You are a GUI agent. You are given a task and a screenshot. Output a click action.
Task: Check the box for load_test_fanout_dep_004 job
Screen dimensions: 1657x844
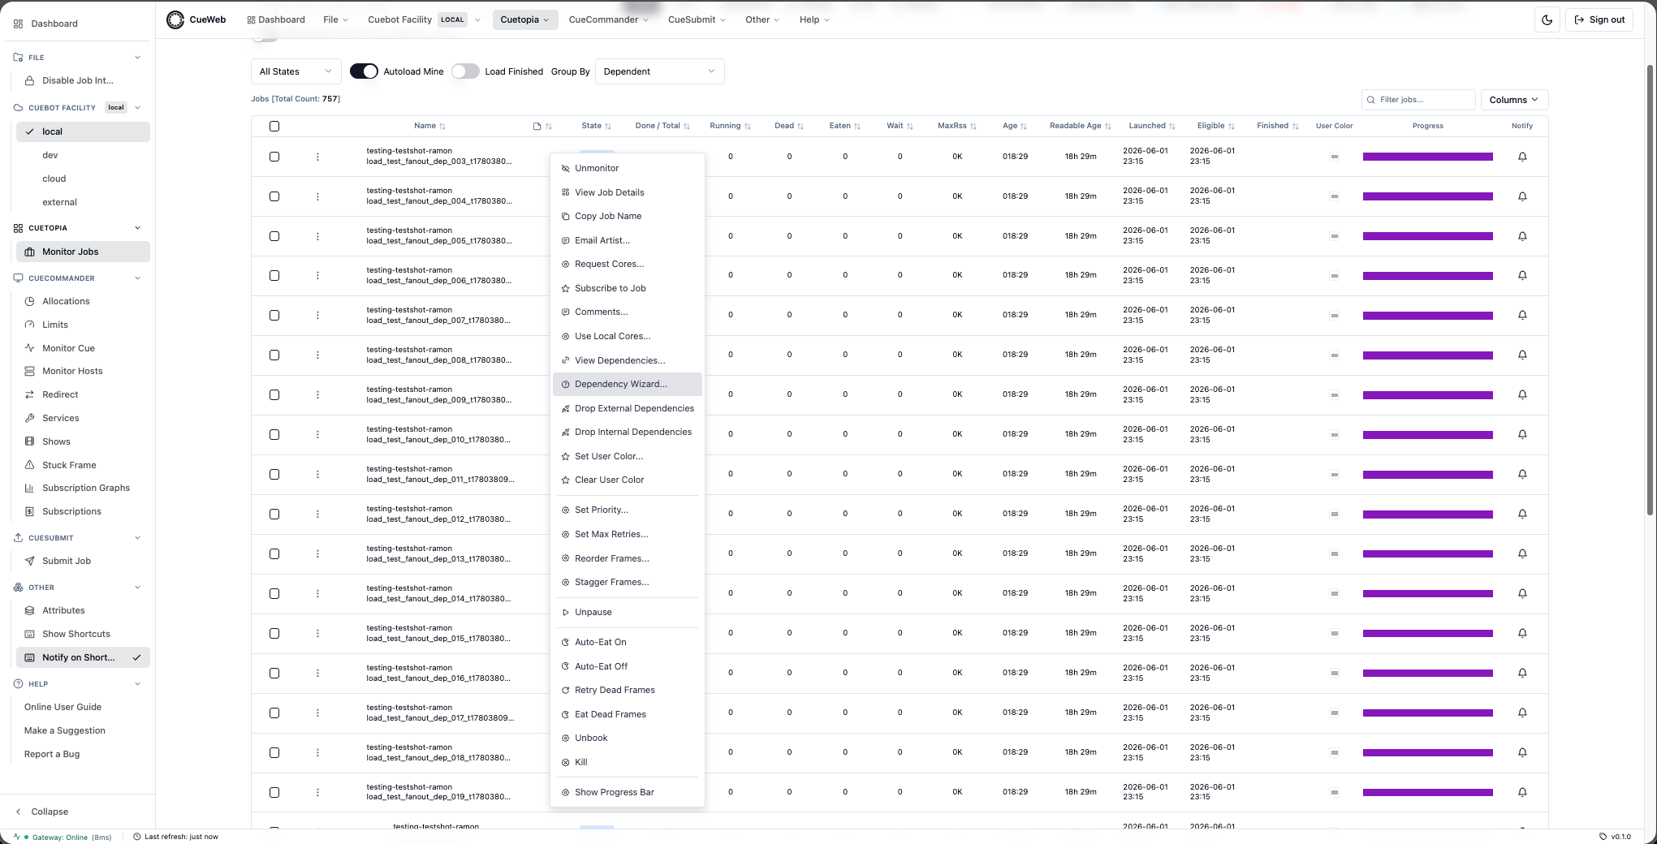point(274,196)
